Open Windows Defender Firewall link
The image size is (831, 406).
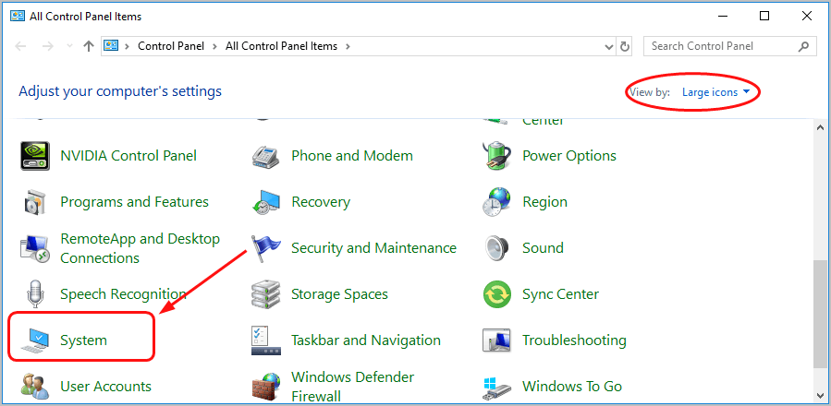coord(352,387)
